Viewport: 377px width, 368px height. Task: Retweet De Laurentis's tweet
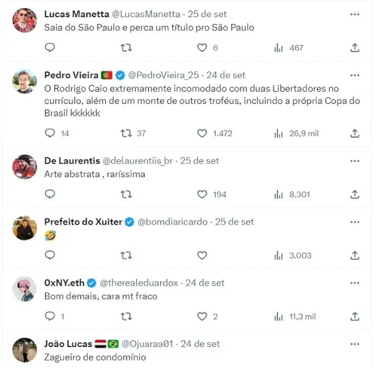126,194
